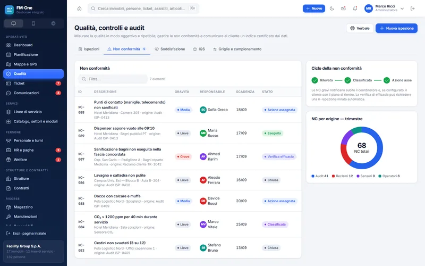Click Marco Vitale's avatar
This screenshot has width=425, height=266.
203,225
